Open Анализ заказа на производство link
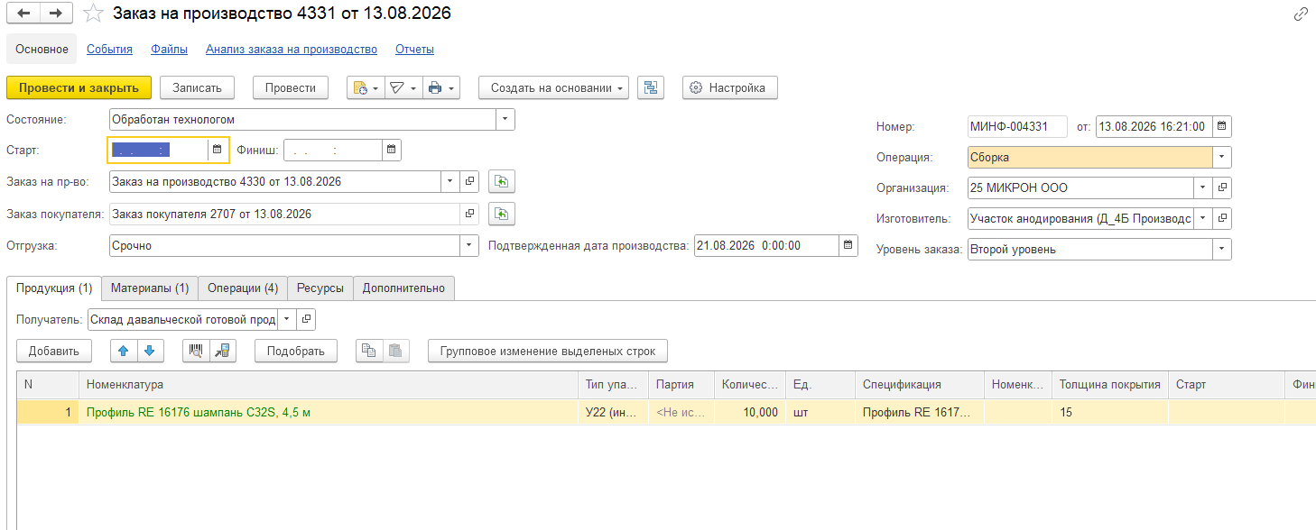Image resolution: width=1316 pixels, height=530 pixels. [292, 50]
